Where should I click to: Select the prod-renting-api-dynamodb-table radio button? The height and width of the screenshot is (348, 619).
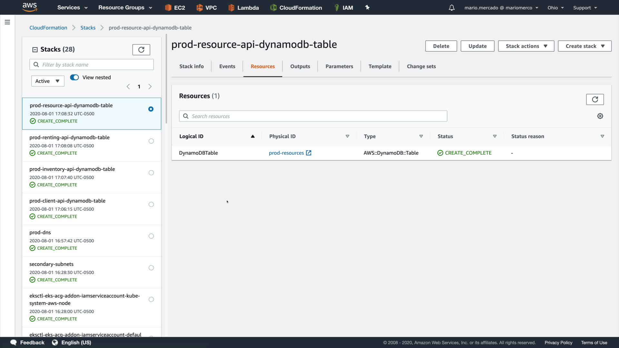click(x=151, y=141)
